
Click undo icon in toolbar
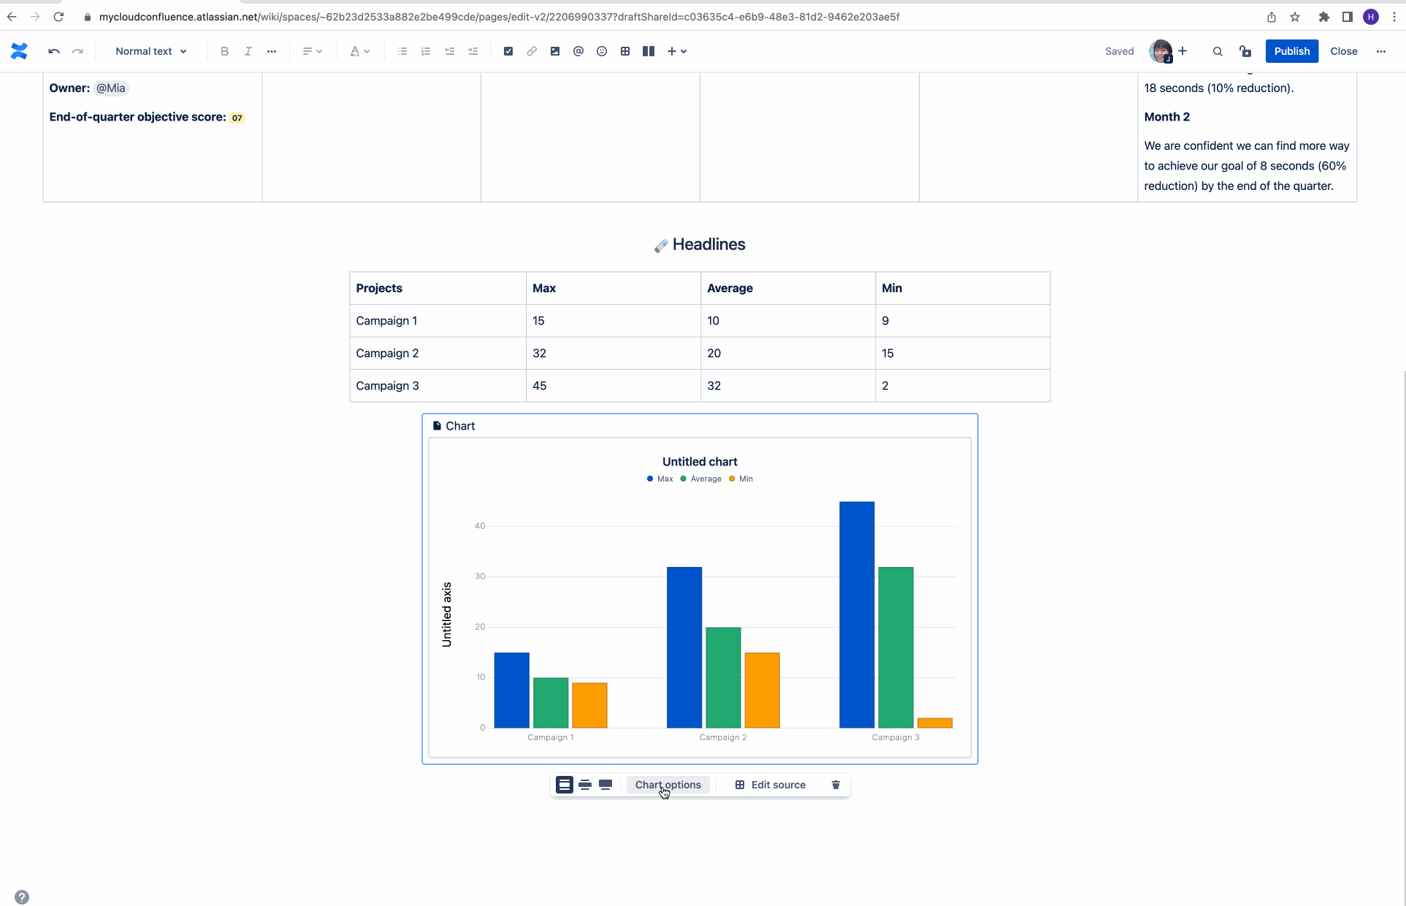[x=54, y=51]
